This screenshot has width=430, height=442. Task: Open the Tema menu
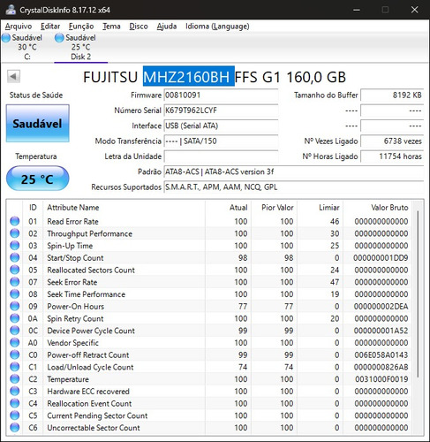(111, 27)
